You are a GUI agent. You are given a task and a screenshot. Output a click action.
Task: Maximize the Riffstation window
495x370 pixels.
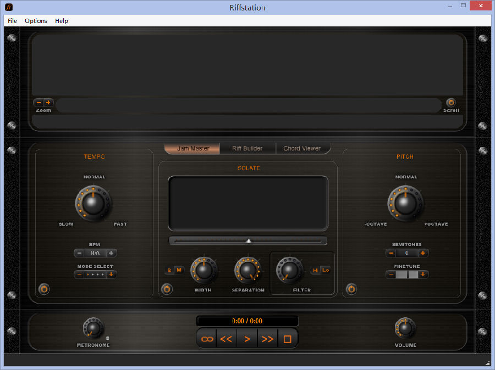pyautogui.click(x=463, y=5)
